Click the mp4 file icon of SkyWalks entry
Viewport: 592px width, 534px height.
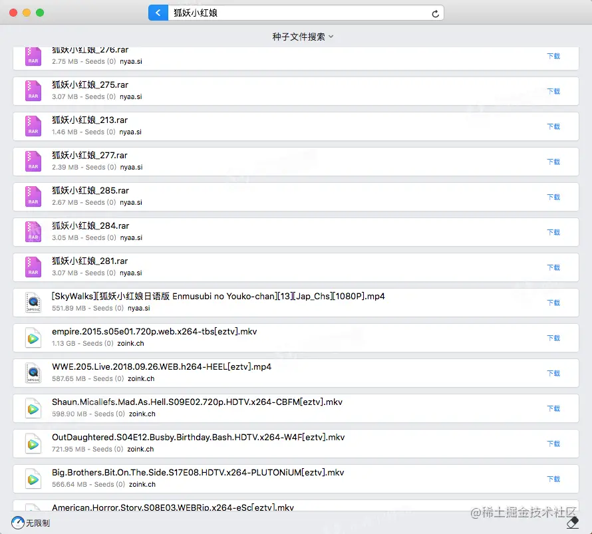click(33, 303)
